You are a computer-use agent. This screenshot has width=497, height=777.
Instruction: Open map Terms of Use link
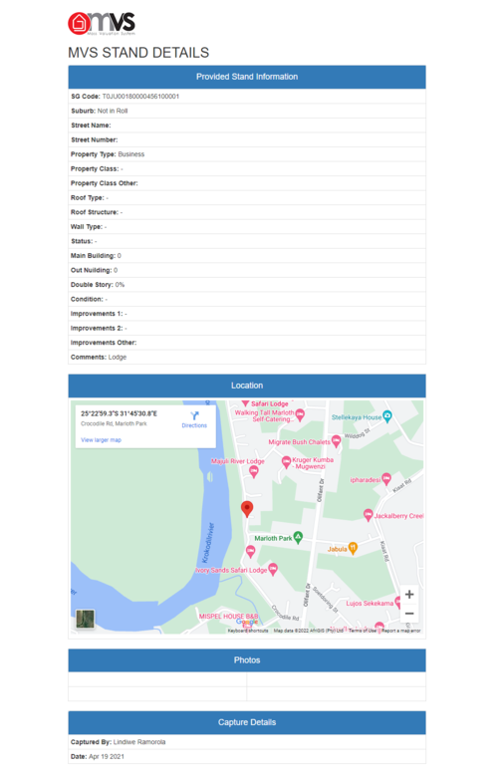(x=363, y=631)
